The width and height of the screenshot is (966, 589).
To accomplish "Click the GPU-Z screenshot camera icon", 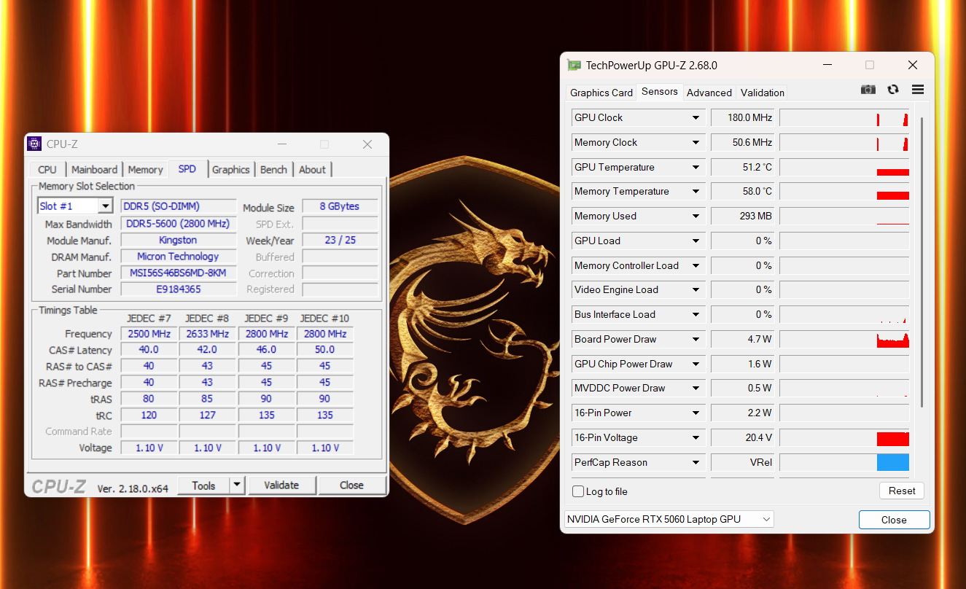I will coord(868,90).
